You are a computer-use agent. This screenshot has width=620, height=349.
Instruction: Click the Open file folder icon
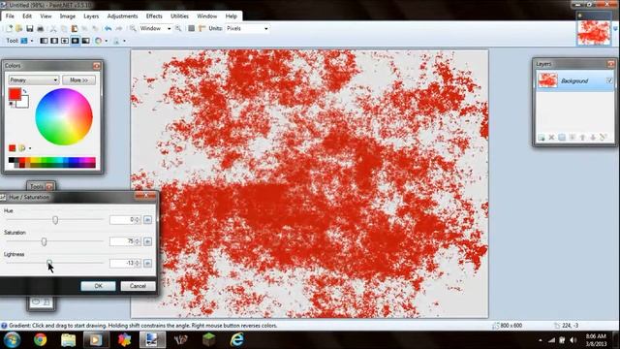[18, 28]
